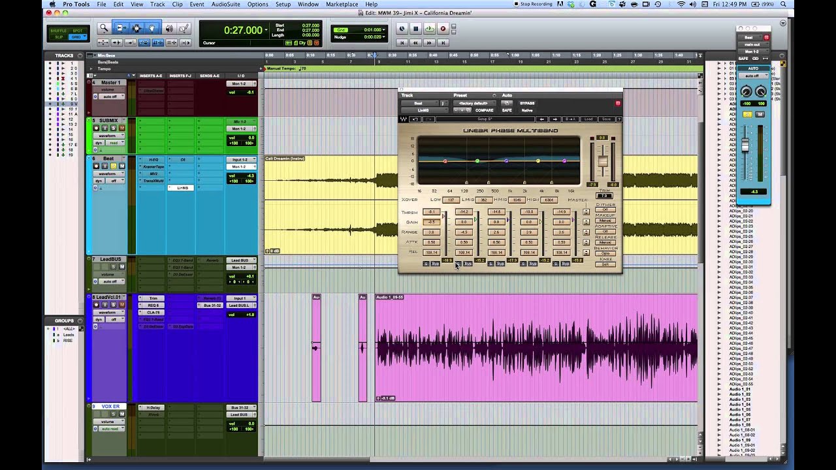Open the LinMB insert selector dropdown
The height and width of the screenshot is (470, 836).
[x=424, y=110]
